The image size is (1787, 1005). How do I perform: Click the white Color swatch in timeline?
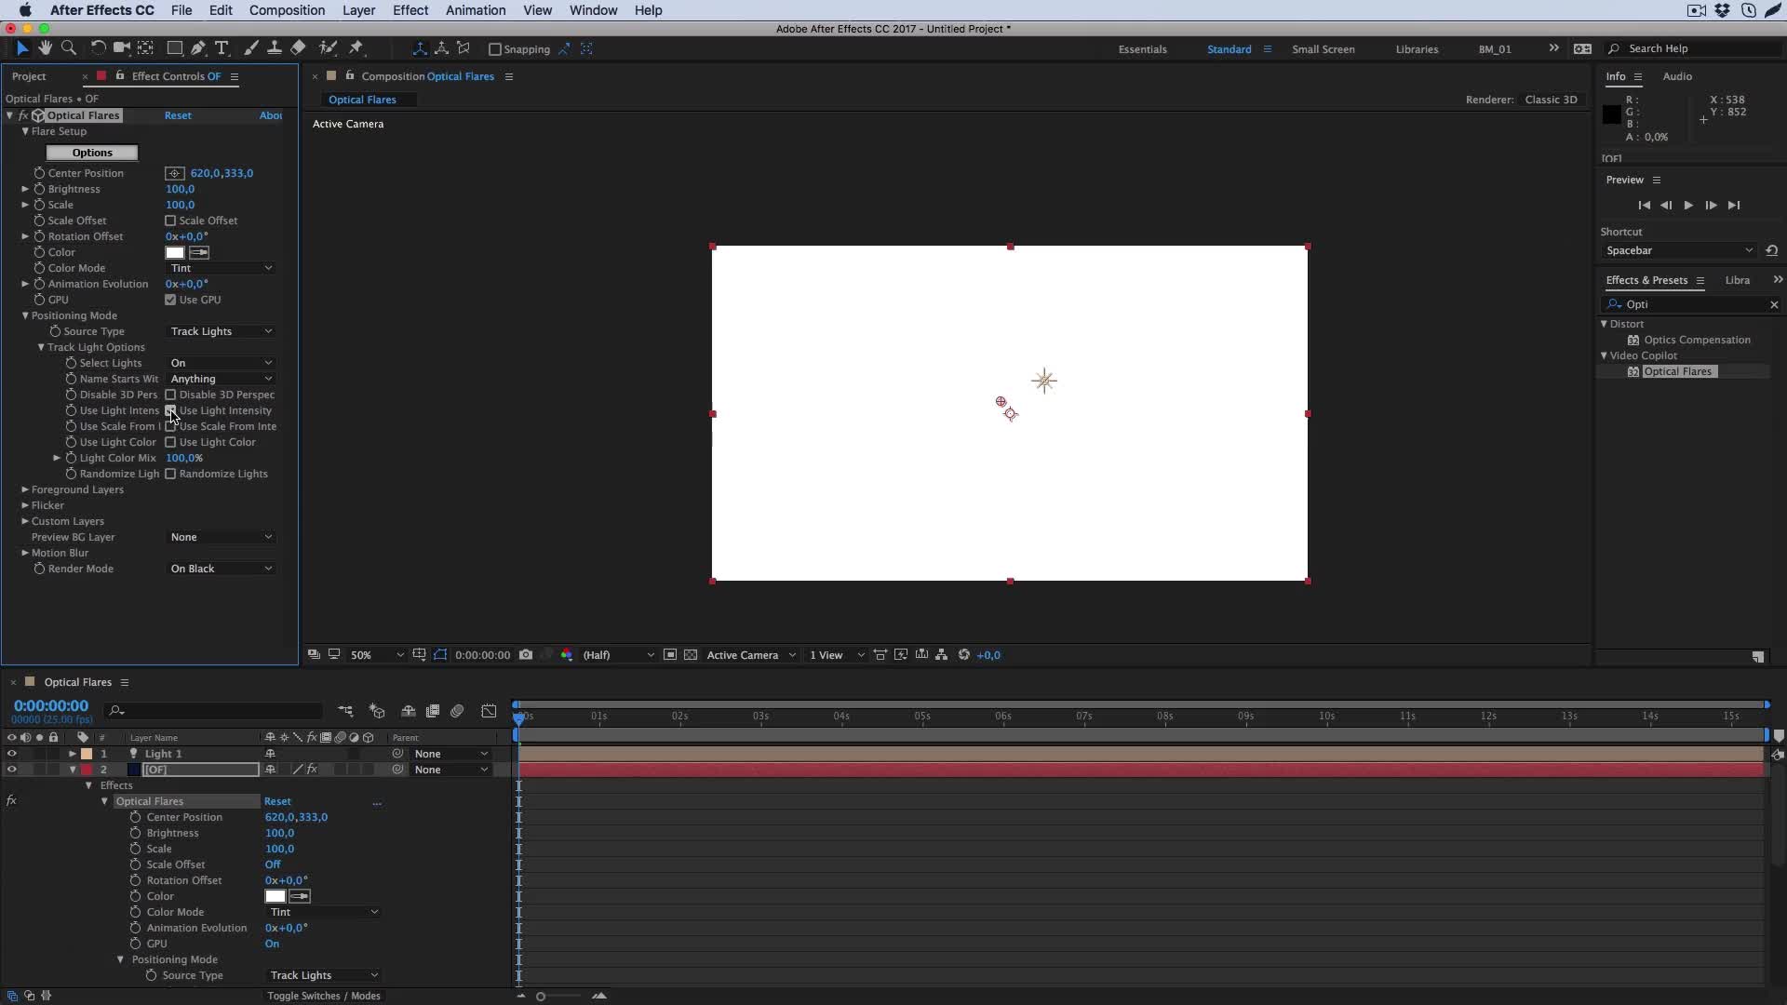point(275,896)
